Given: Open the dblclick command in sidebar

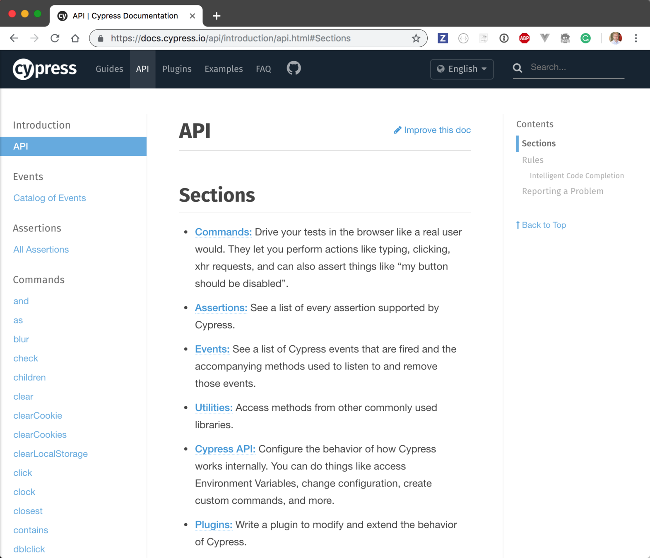Looking at the screenshot, I should (x=29, y=549).
